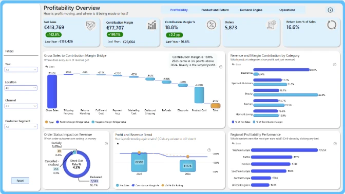This screenshot has height=194, width=345.
Task: Click Negative Margin Bridge Value legend swatch
Action: [93, 122]
